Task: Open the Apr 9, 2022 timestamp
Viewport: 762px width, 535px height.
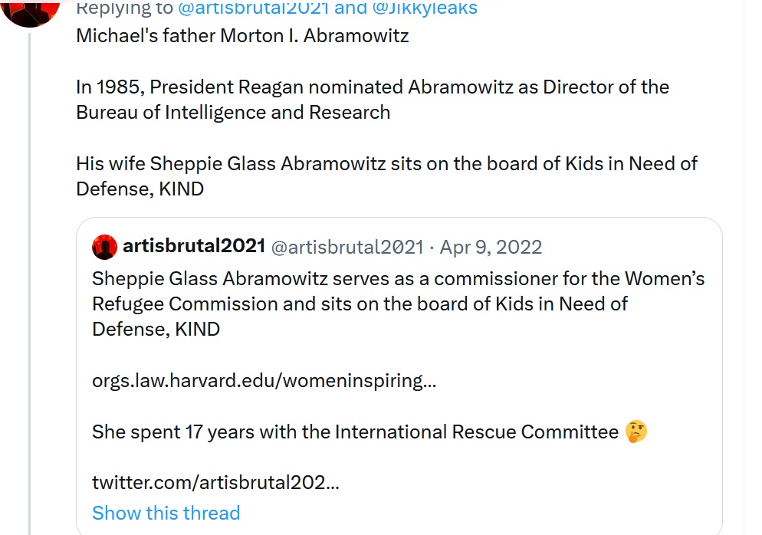Action: tap(491, 247)
